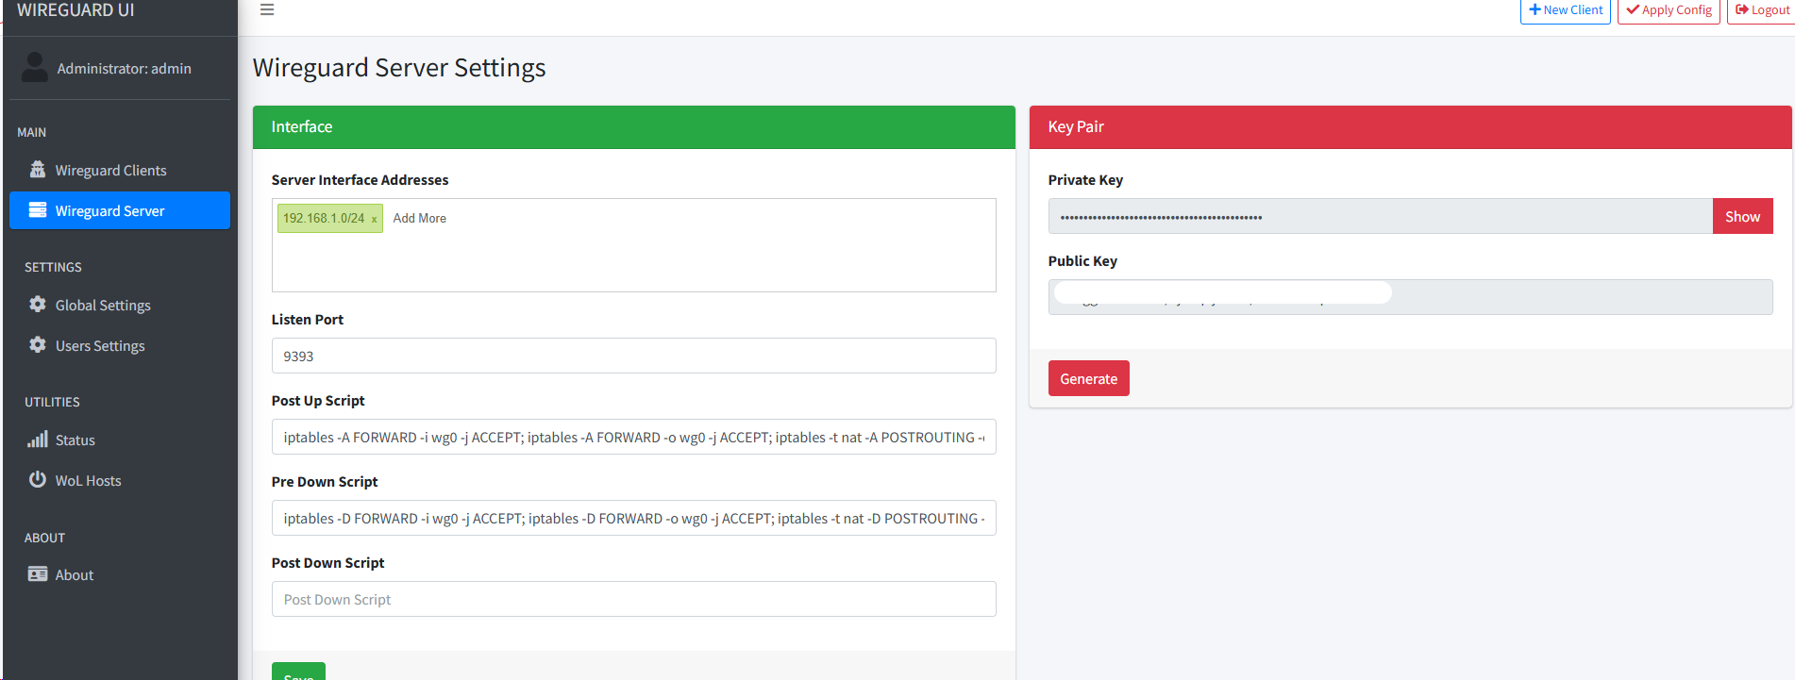Image resolution: width=1795 pixels, height=680 pixels.
Task: Click the WIREGUARD UI brand title
Action: click(75, 9)
